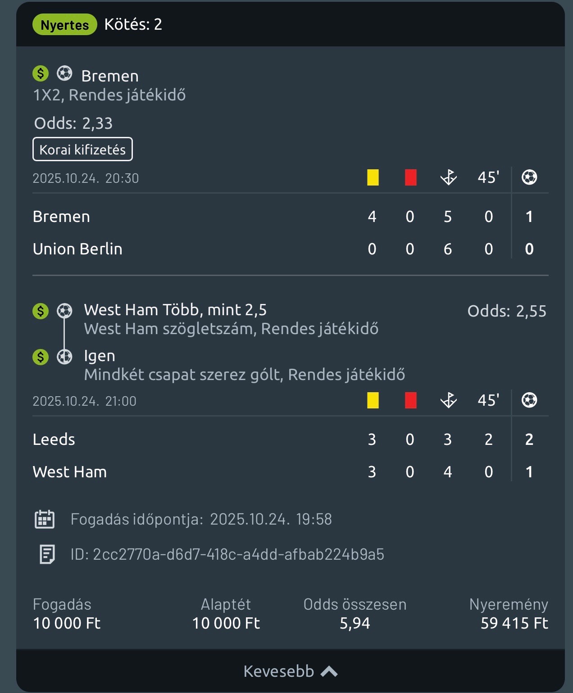This screenshot has width=573, height=693.
Task: Click yellow card icon in Bremen match header
Action: tap(373, 177)
